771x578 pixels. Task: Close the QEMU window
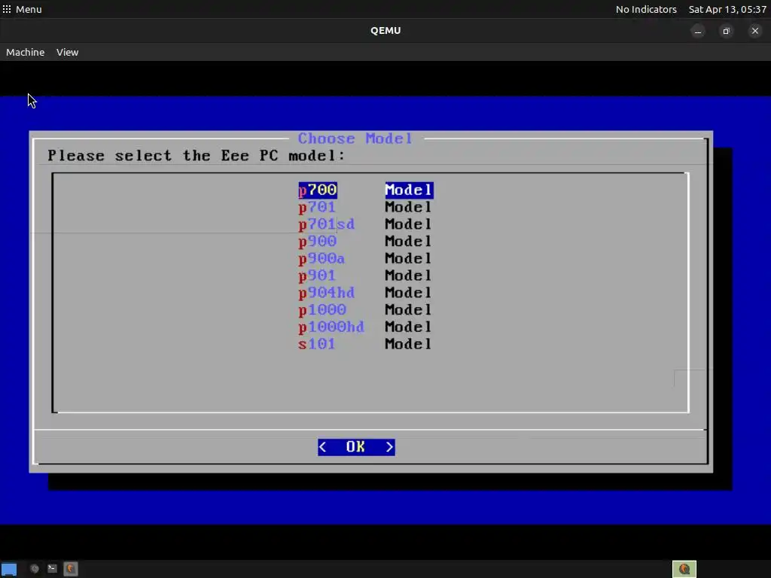pyautogui.click(x=754, y=31)
